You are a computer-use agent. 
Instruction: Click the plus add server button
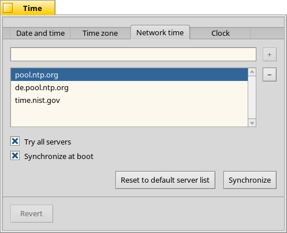tap(270, 54)
